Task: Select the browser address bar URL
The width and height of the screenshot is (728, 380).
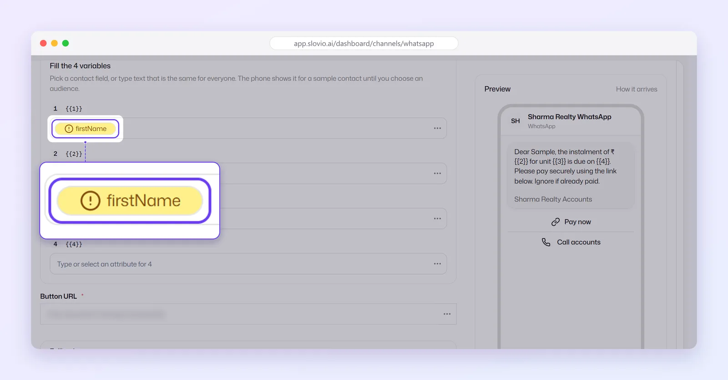Action: [x=364, y=44]
